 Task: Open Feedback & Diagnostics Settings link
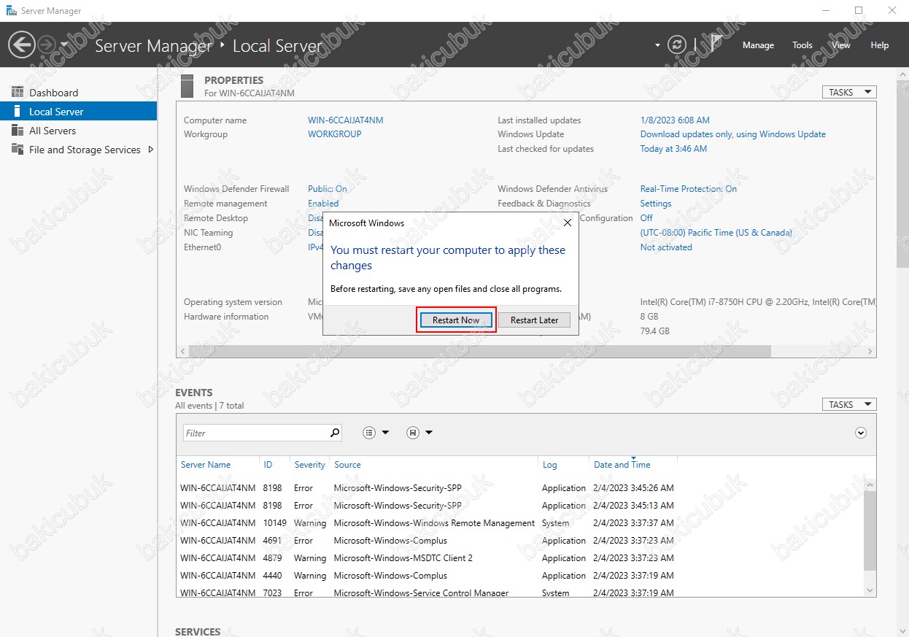656,204
